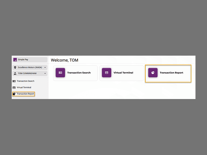Select the Transaction Search sidebar menu text

(26, 81)
